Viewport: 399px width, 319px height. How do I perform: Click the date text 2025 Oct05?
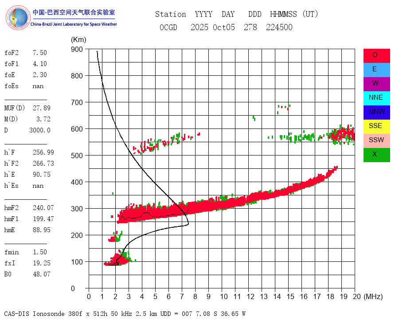tap(213, 27)
